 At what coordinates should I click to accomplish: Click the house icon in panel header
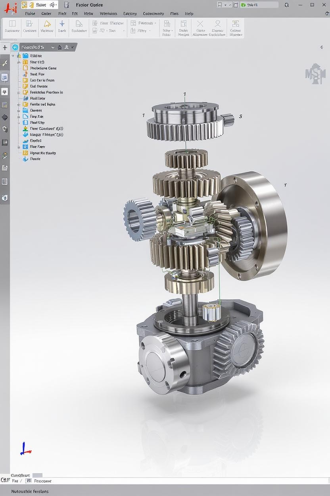59,47
